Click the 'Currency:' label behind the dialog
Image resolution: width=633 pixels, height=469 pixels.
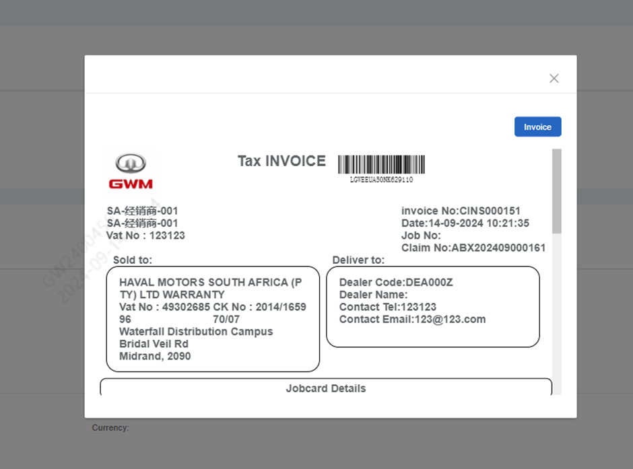coord(110,427)
